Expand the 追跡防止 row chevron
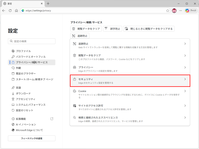This screenshot has width=199, height=149. [185, 44]
